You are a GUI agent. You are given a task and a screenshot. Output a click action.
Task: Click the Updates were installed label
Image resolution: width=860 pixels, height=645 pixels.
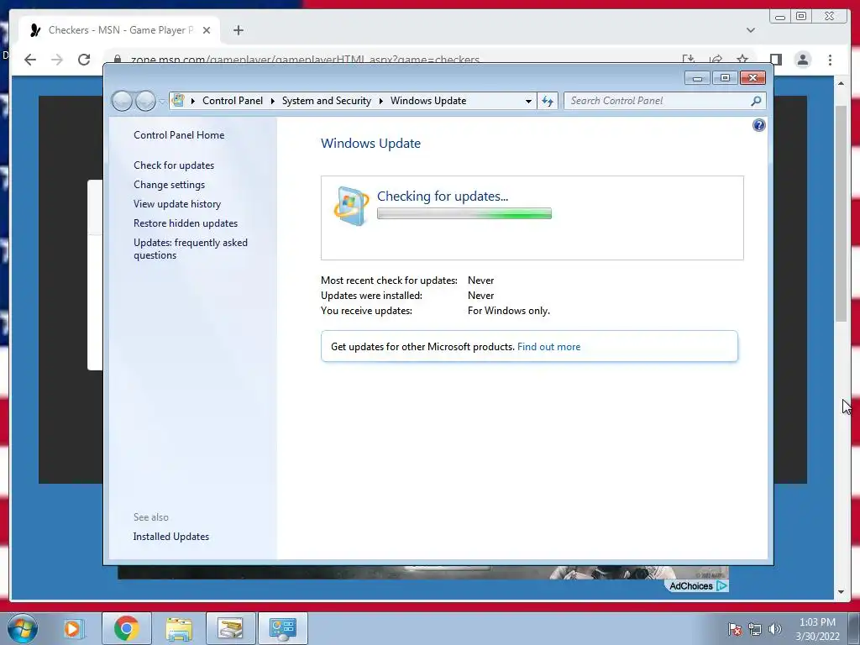[371, 296]
